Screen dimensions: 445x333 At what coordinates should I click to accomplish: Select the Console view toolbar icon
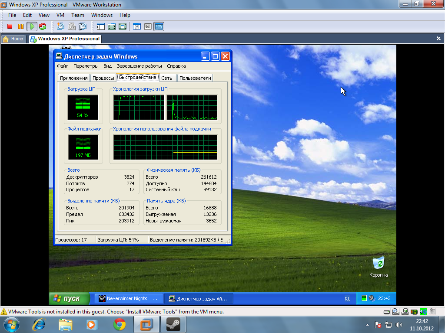pyautogui.click(x=159, y=26)
